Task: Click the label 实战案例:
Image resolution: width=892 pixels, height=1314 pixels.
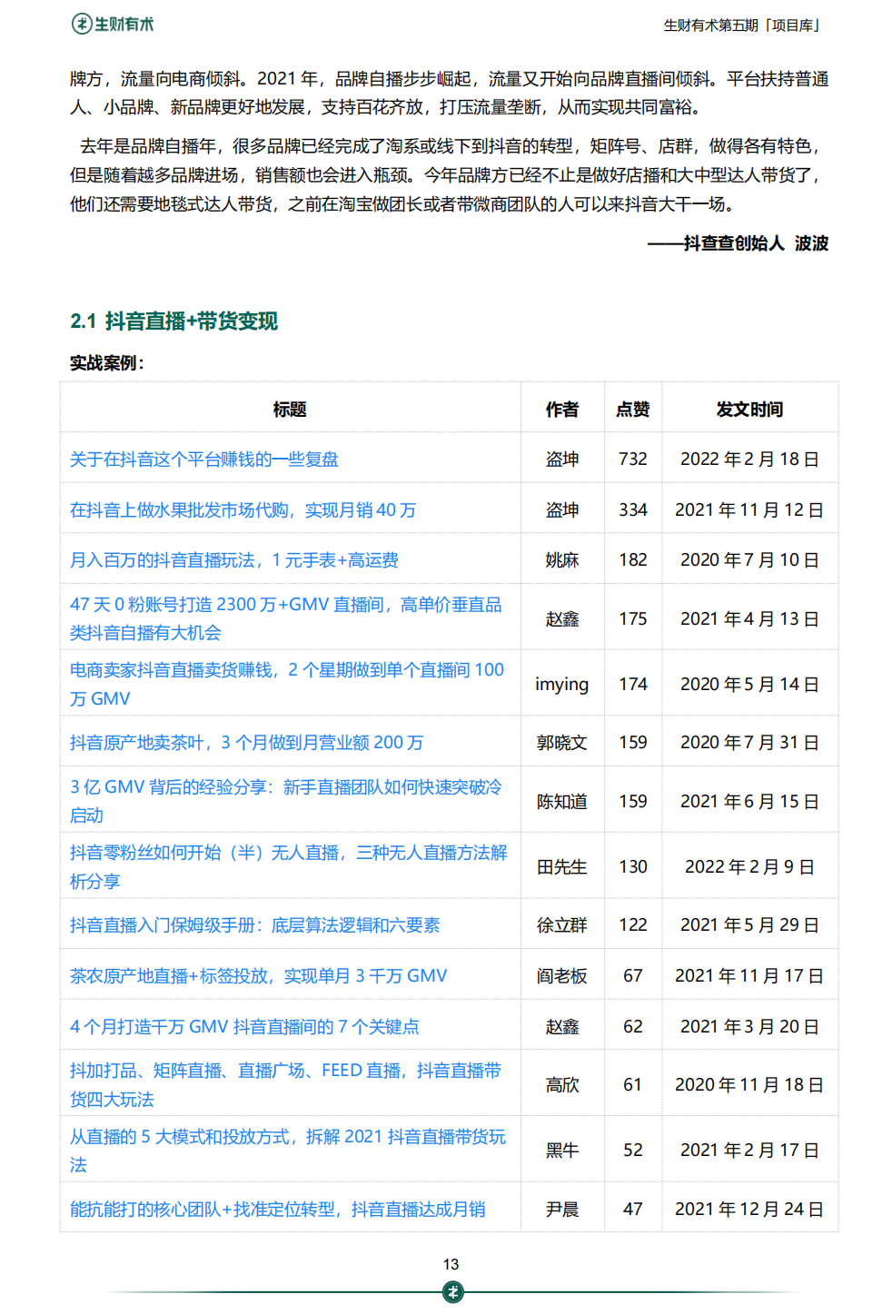Action: tap(107, 363)
